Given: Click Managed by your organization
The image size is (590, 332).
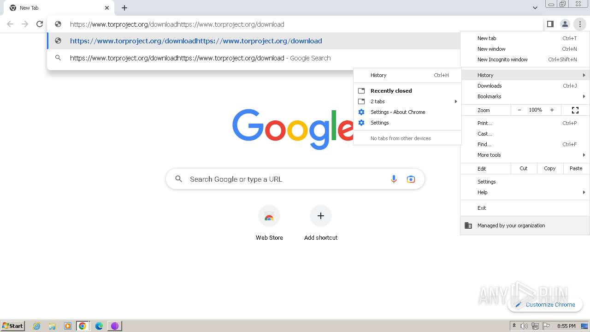Looking at the screenshot, I should tap(525, 225).
